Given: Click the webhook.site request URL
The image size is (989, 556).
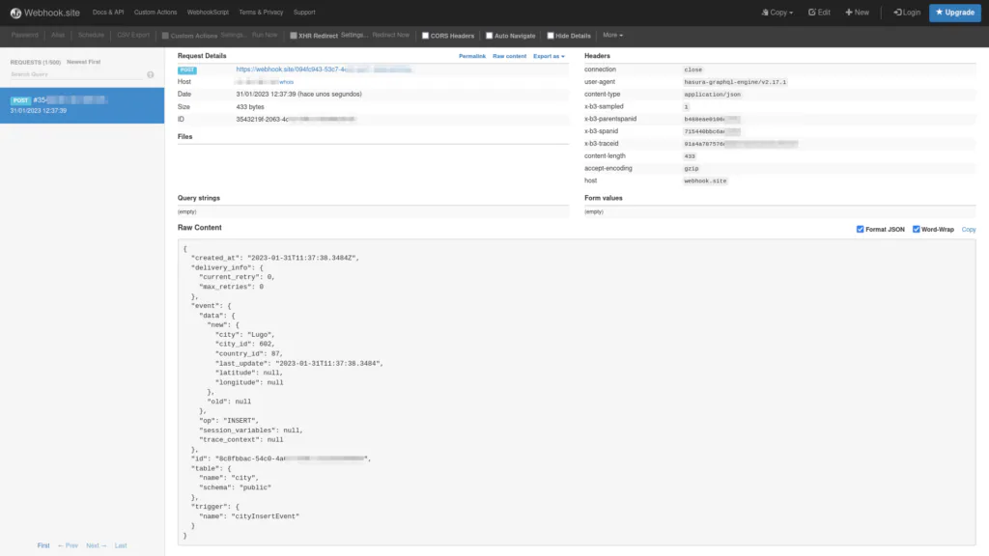Looking at the screenshot, I should pyautogui.click(x=325, y=69).
